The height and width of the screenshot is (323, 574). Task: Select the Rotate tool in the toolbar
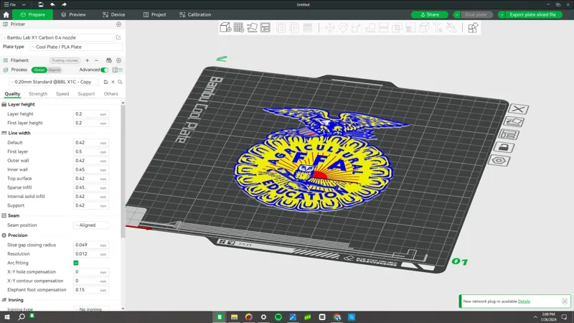(343, 28)
